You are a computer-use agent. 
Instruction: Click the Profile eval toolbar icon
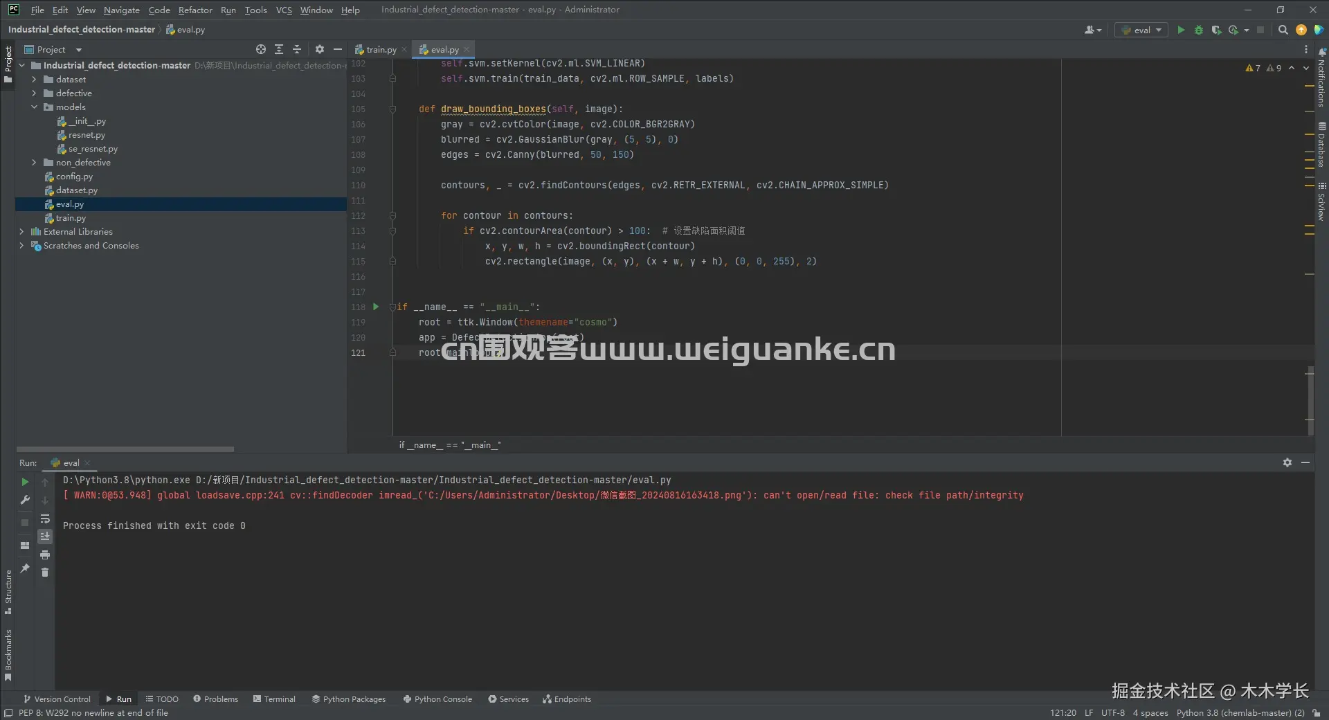1233,30
